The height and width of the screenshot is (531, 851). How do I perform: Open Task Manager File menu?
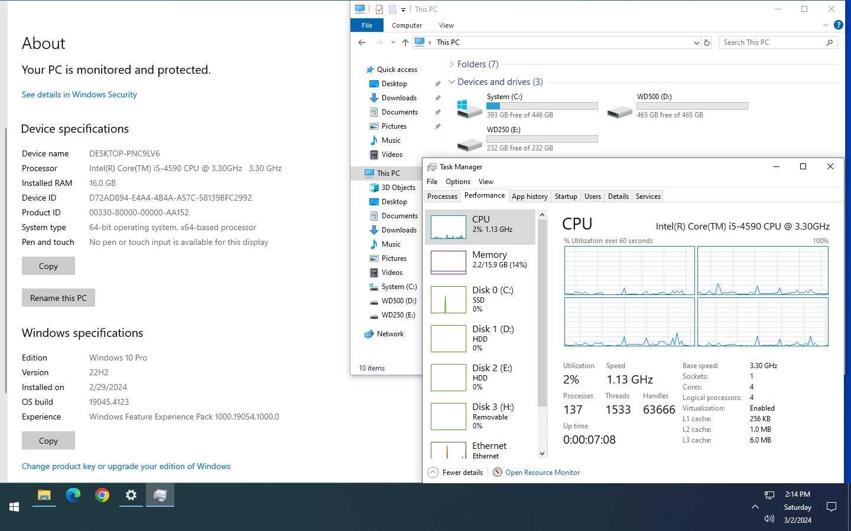tap(432, 182)
